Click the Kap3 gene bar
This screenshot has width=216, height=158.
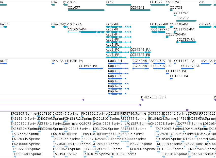coord(118,5)
